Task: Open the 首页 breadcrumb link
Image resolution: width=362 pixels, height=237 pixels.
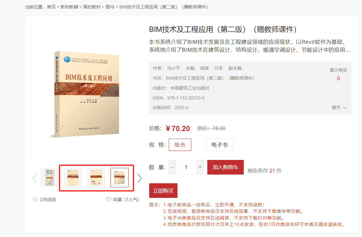Action: point(51,7)
